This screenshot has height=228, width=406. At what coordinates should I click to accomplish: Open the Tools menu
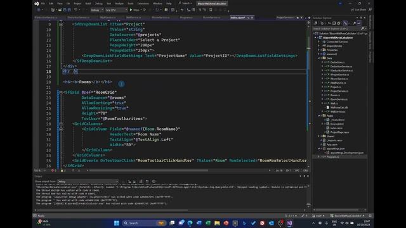point(131,4)
